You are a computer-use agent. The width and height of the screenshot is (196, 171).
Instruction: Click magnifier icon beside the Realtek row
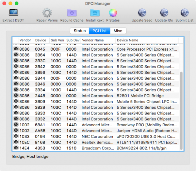[15, 142]
